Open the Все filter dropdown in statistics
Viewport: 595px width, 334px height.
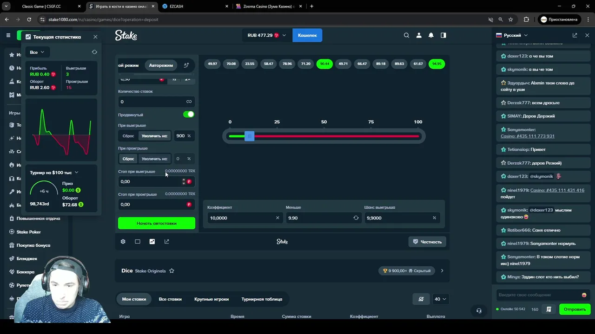click(37, 52)
